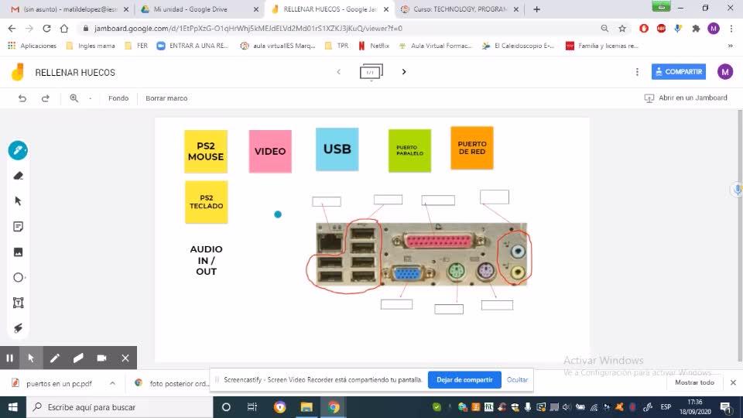Image resolution: width=743 pixels, height=418 pixels.
Task: Open the Windows Start menu
Action: pos(13,407)
